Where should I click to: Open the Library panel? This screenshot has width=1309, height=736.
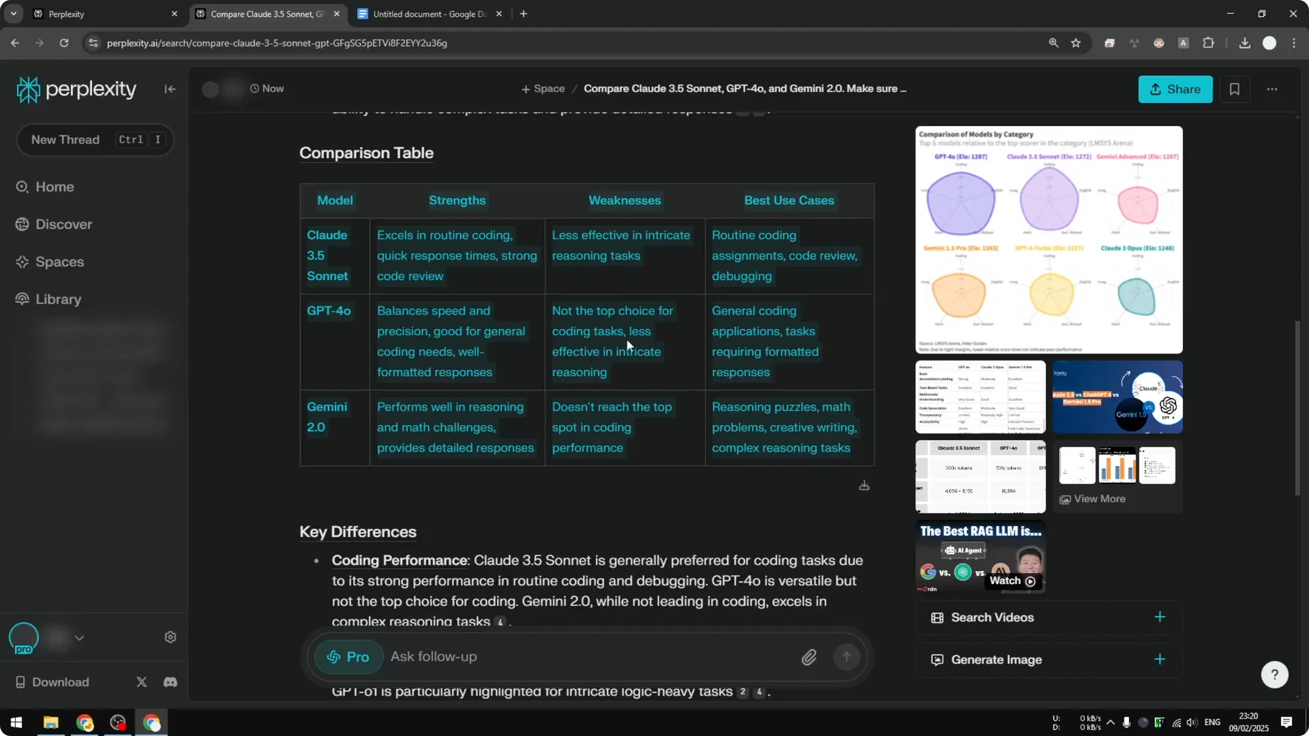coord(58,299)
